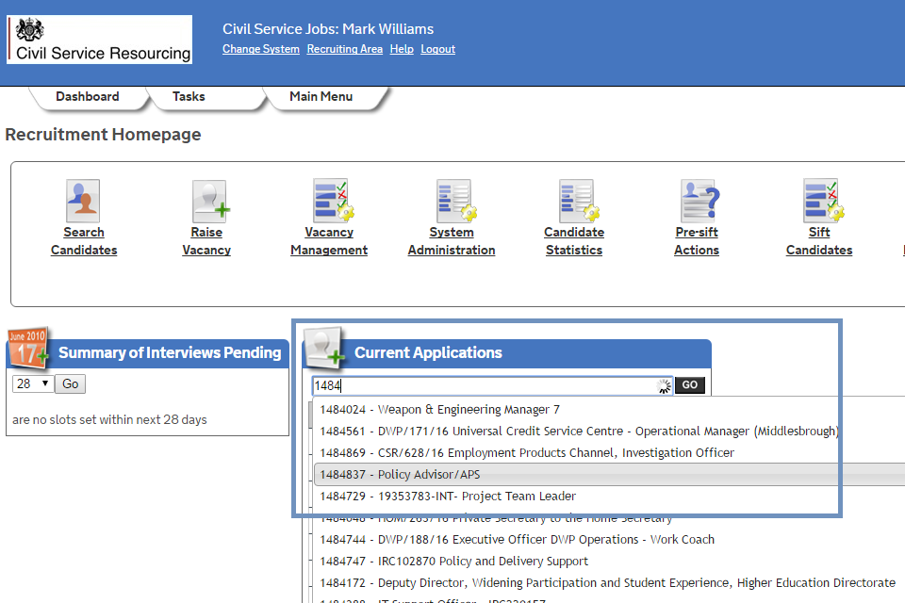Open the Pre-sift Actions icon
This screenshot has height=603, width=905.
coord(698,201)
